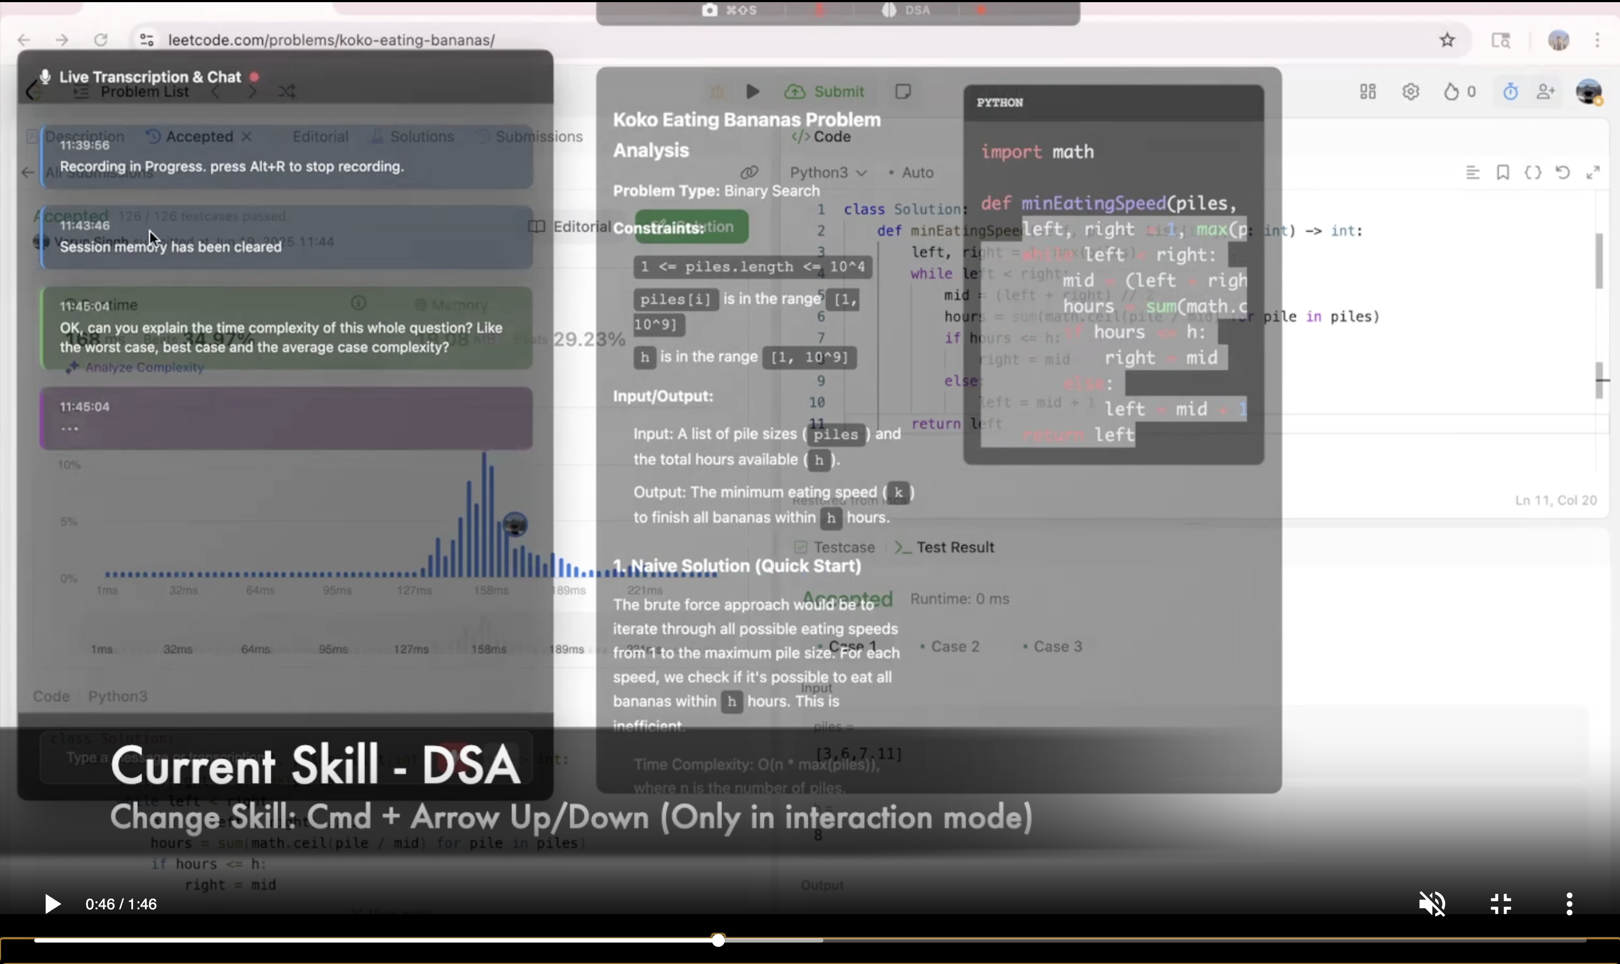1620x964 pixels.
Task: Reload the page with refresh icon
Action: [101, 40]
